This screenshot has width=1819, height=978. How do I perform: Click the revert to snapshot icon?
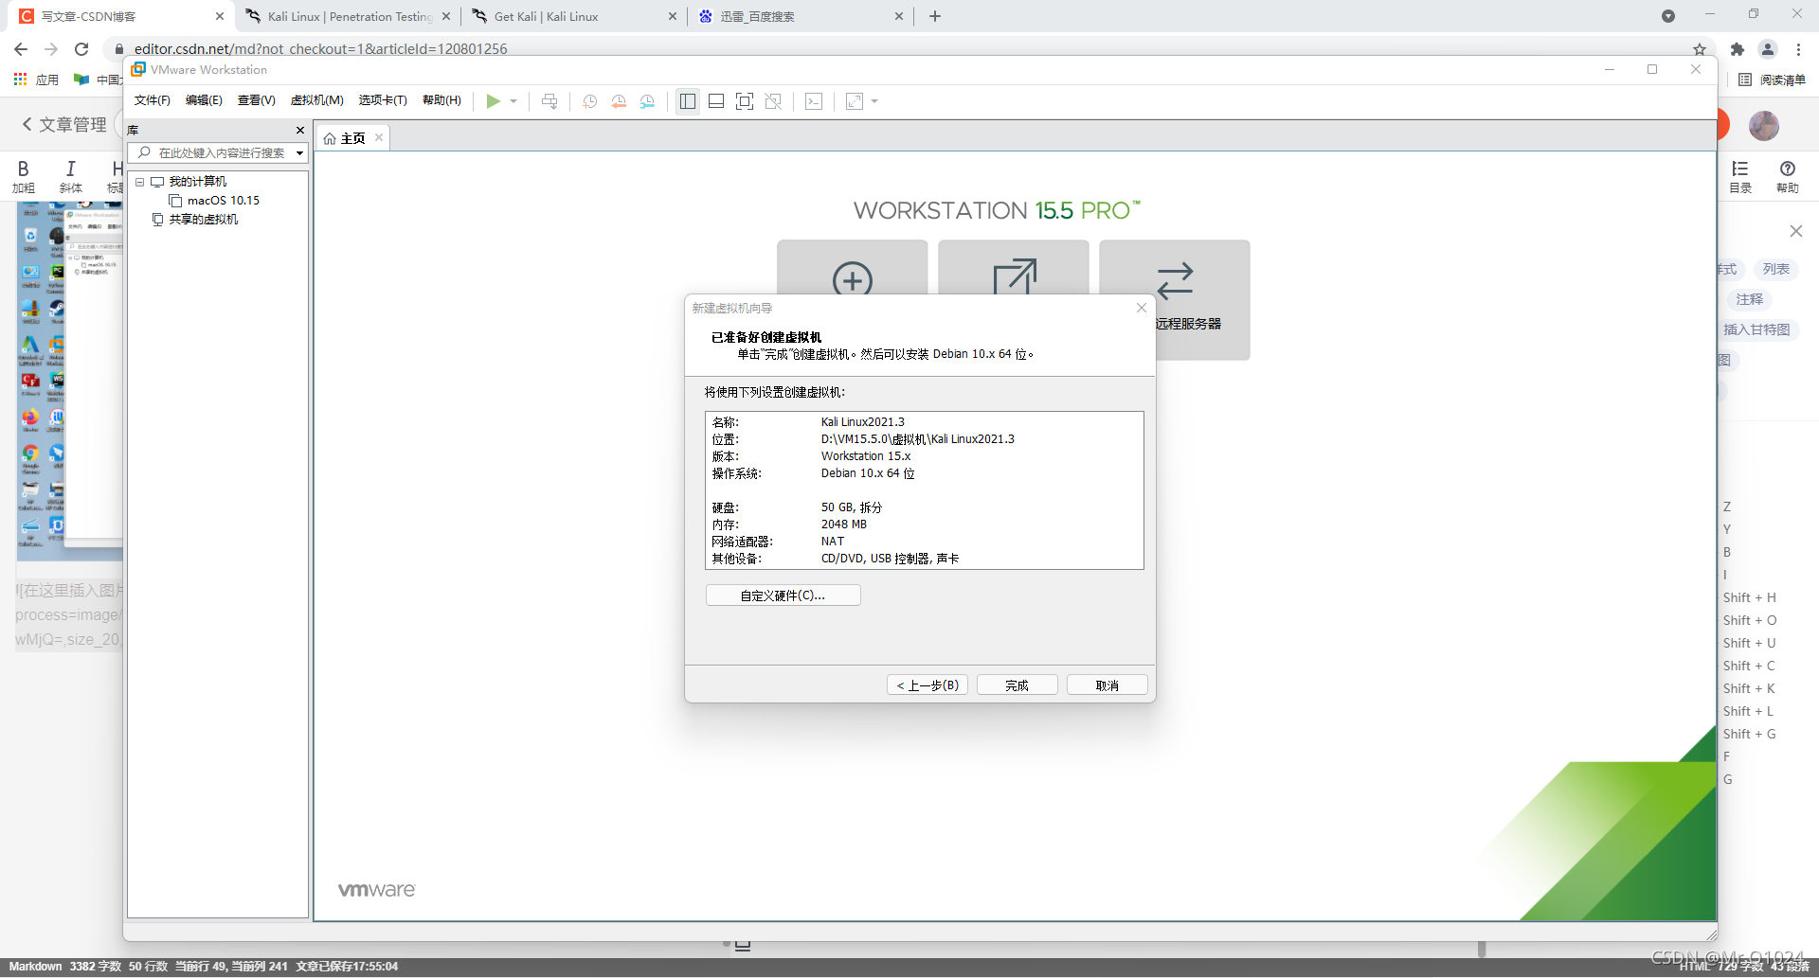(619, 101)
